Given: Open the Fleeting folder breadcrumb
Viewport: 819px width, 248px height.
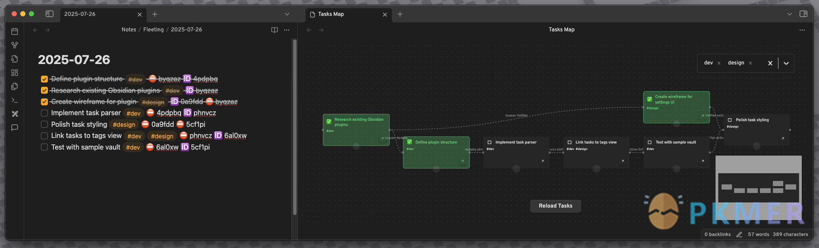Looking at the screenshot, I should coord(153,30).
